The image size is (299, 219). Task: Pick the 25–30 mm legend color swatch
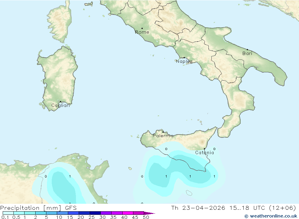(x=95, y=213)
